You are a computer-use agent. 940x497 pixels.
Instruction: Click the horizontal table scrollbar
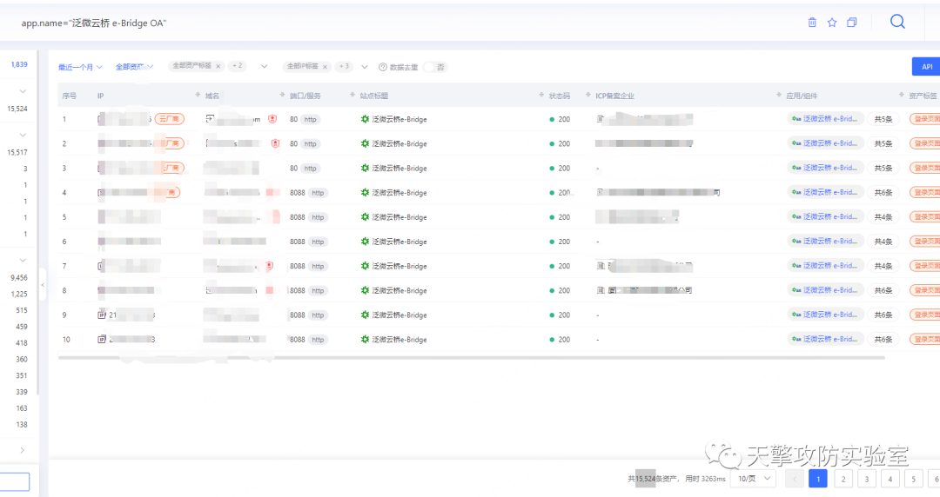tap(471, 357)
